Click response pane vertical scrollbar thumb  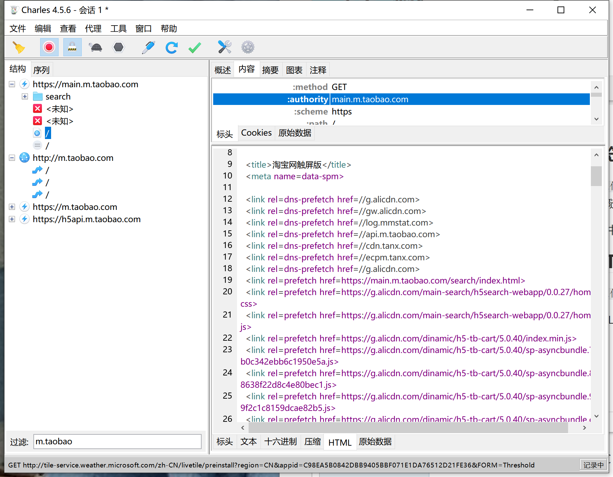(x=596, y=176)
